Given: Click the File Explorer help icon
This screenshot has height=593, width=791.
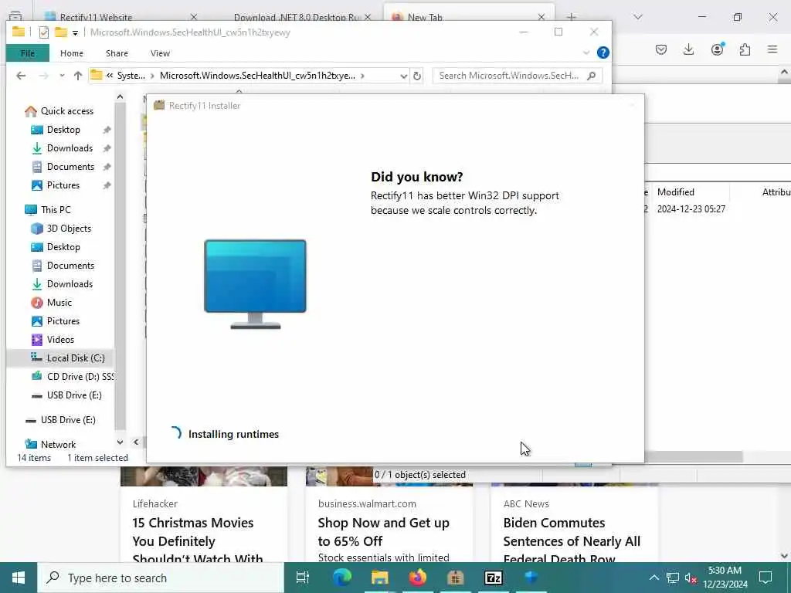Looking at the screenshot, I should (603, 53).
